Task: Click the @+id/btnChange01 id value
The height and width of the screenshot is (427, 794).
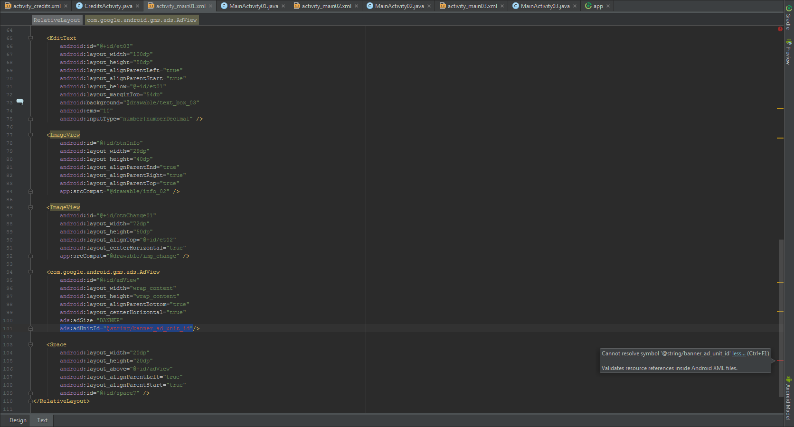Action: tap(126, 215)
